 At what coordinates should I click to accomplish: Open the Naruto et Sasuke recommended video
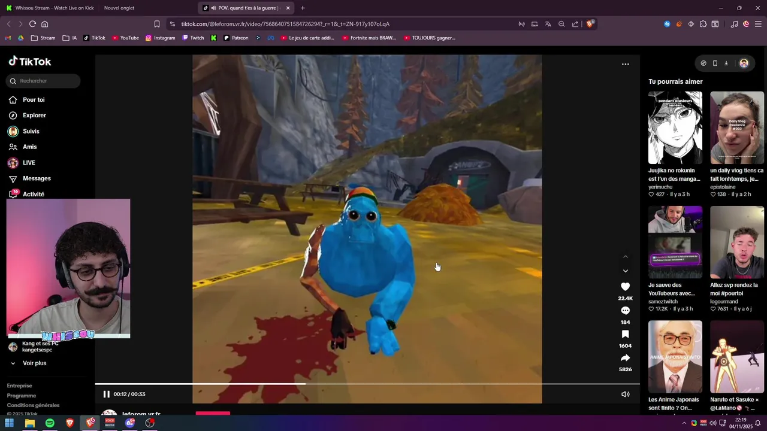pyautogui.click(x=737, y=357)
